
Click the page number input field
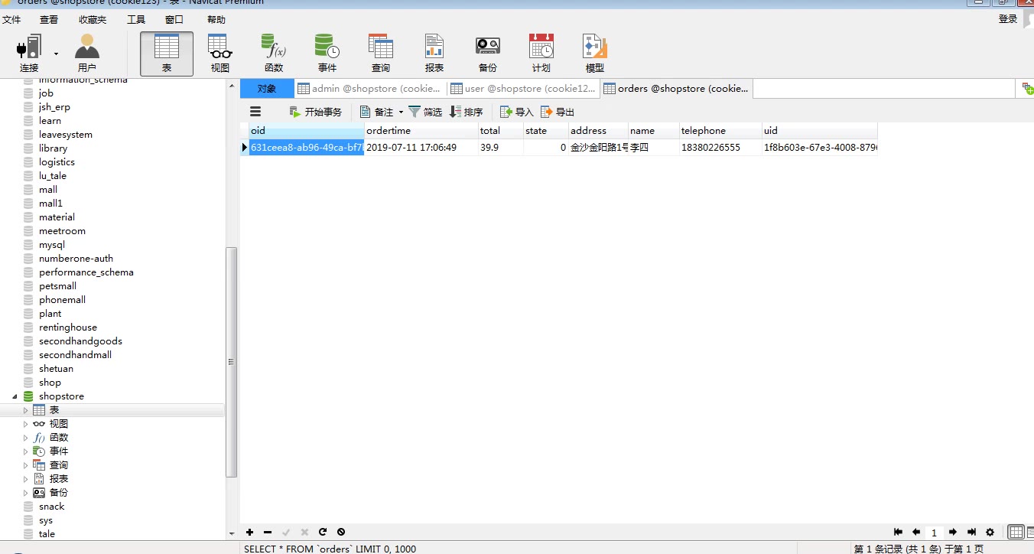pyautogui.click(x=935, y=532)
